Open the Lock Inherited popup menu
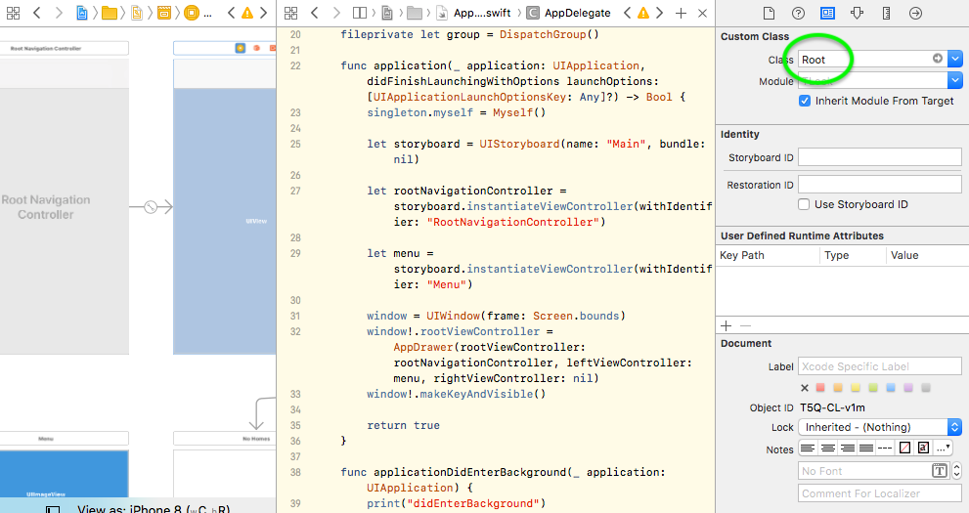Viewport: 969px width, 513px height. [880, 427]
